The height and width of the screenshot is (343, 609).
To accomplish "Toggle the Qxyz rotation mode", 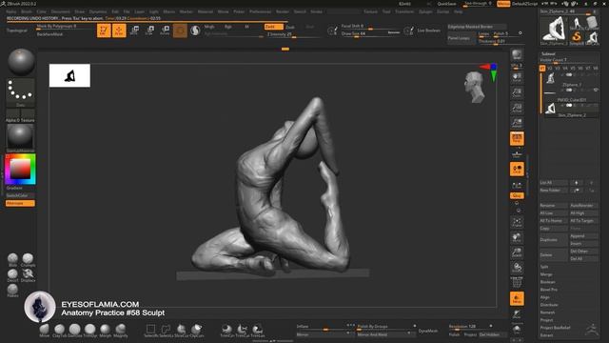I will [517, 195].
